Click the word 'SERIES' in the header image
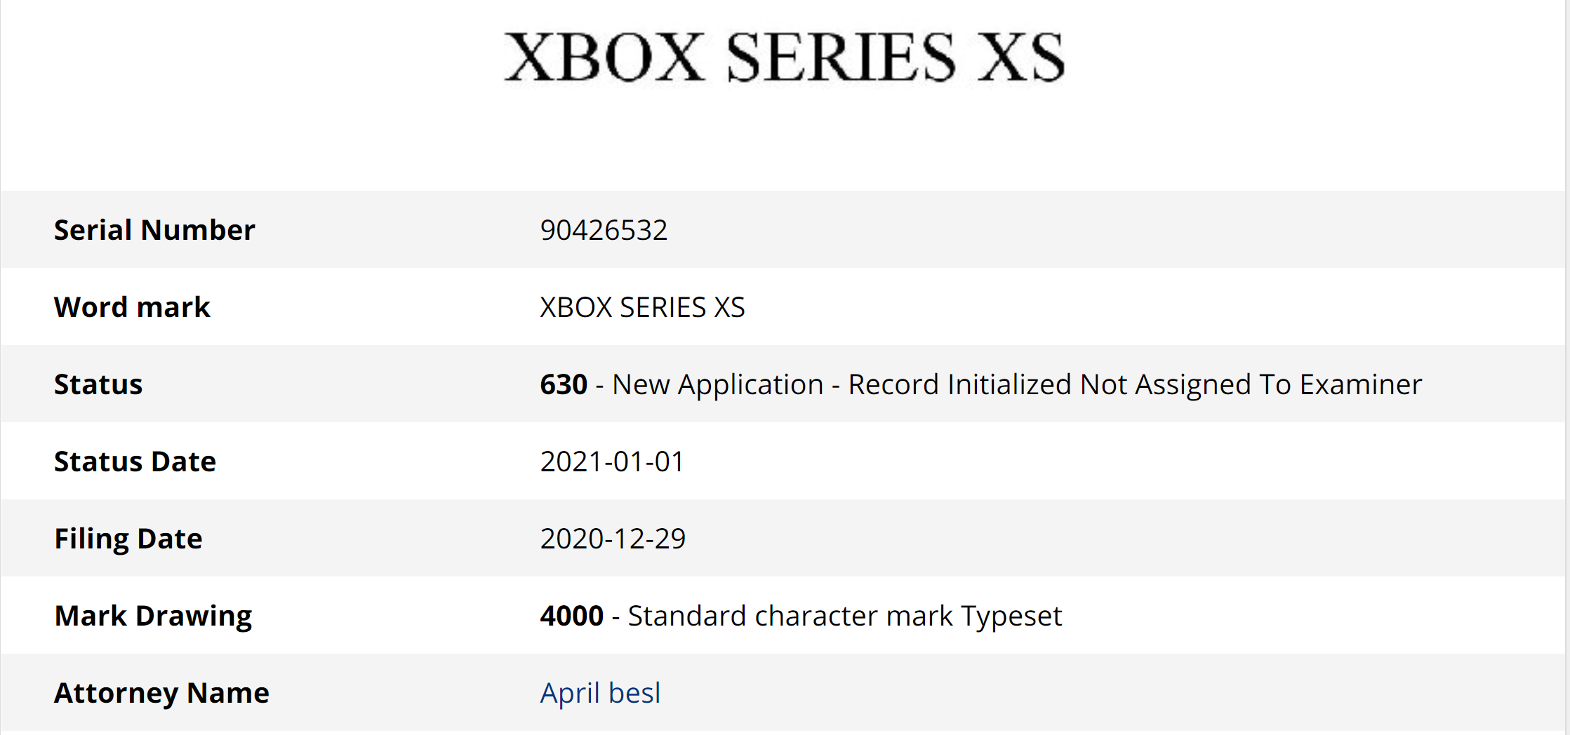 tap(840, 57)
